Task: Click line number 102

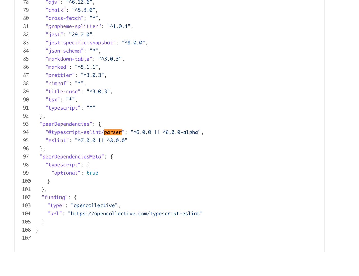Action: 26,197
